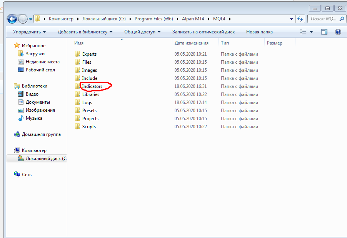347x238 pixels.
Task: Toggle the preview pane icon
Action: tap(324, 32)
